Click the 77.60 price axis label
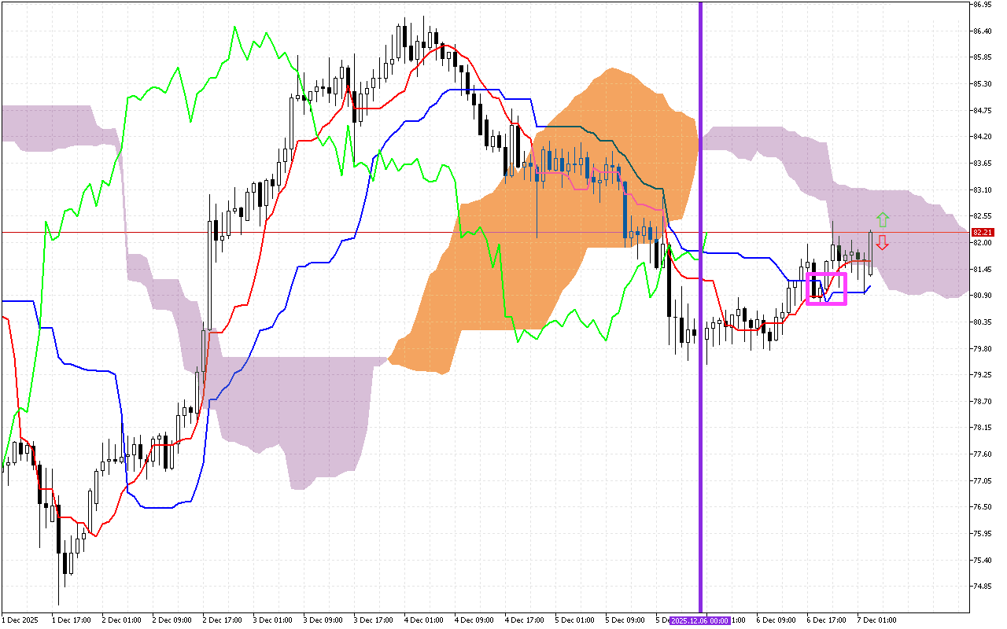Viewport: 1007px width, 629px height. [x=981, y=454]
